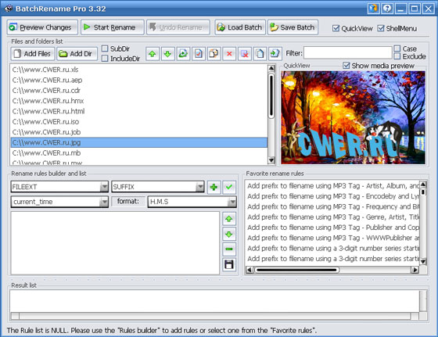Enable the Exclude filter checkbox
This screenshot has height=337, width=438.
397,56
